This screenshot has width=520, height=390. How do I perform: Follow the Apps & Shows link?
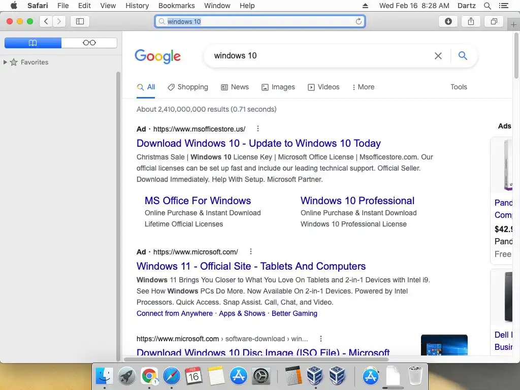click(242, 313)
